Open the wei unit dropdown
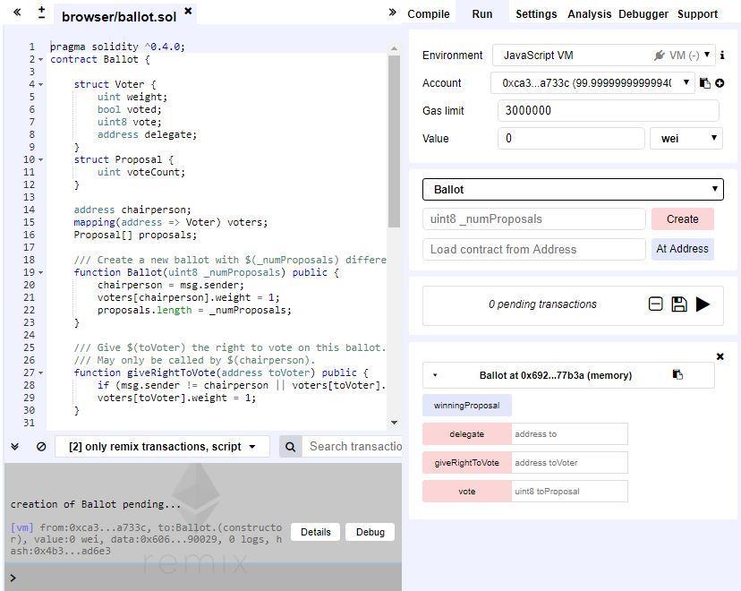741x591 pixels. [686, 139]
